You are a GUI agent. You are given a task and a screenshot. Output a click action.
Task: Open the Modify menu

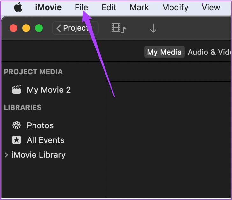[175, 8]
